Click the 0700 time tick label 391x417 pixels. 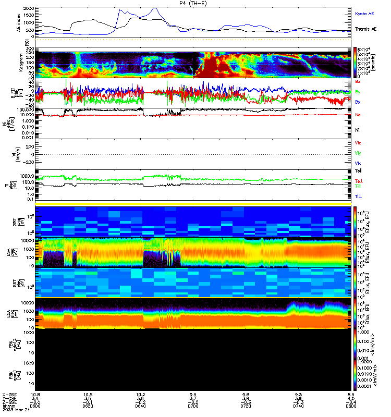coord(193,406)
